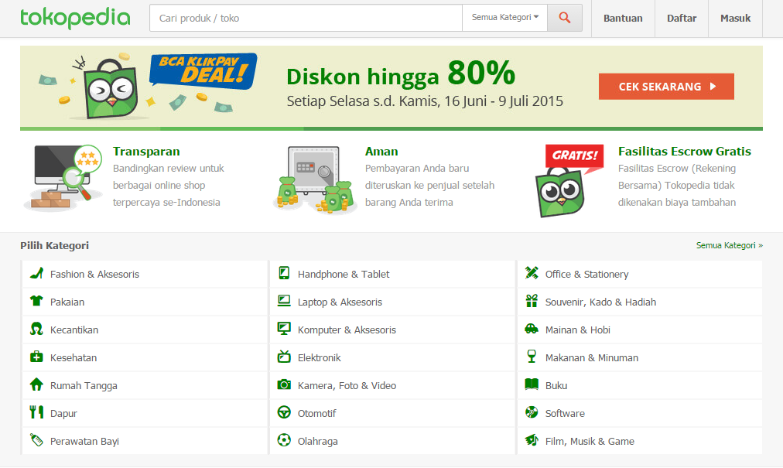Open the Laptop & Aksesoris category
Screen dimensions: 783x468
392,302
